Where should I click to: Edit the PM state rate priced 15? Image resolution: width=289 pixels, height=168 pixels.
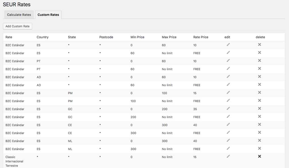228,93
